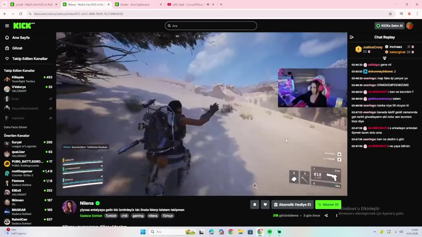
Task: Open AsLanMashadoW channel
Action: [28, 108]
